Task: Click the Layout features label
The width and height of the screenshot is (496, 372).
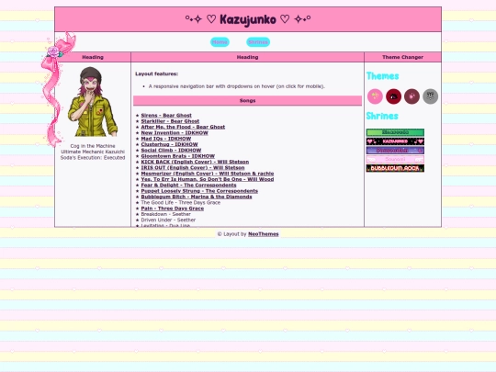Action: tap(156, 73)
